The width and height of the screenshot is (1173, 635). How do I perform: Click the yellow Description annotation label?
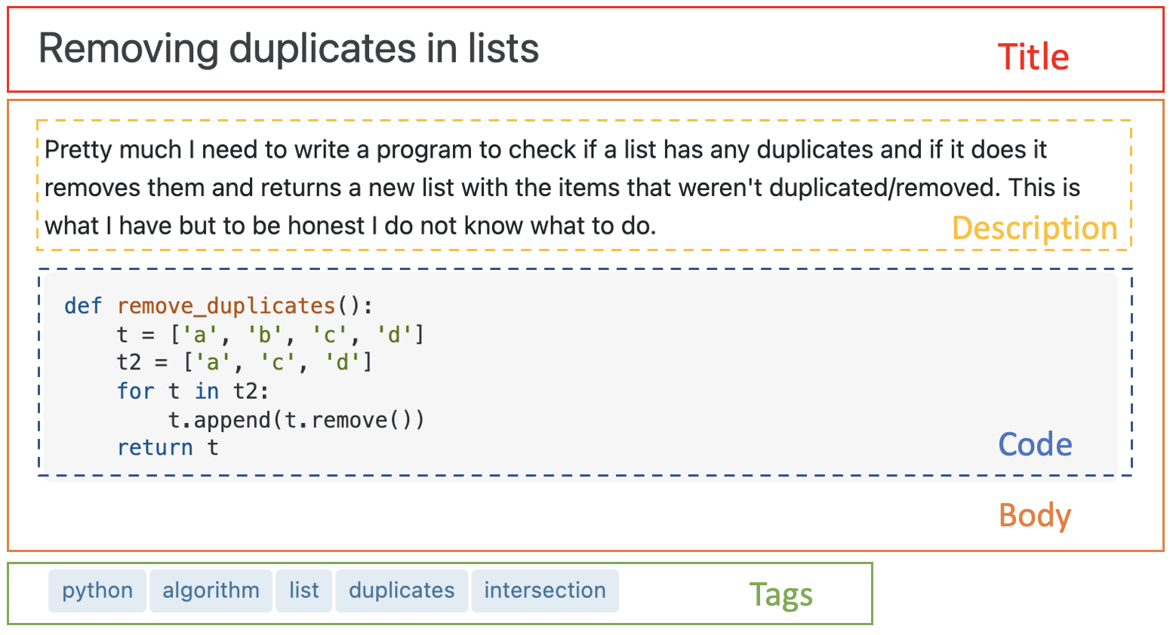point(1034,228)
